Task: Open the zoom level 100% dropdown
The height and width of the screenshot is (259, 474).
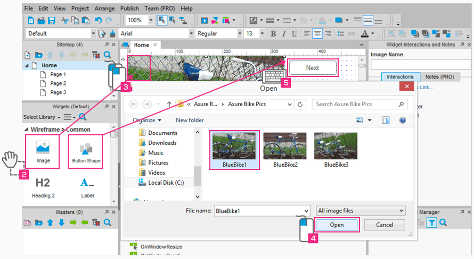Action: (151, 21)
